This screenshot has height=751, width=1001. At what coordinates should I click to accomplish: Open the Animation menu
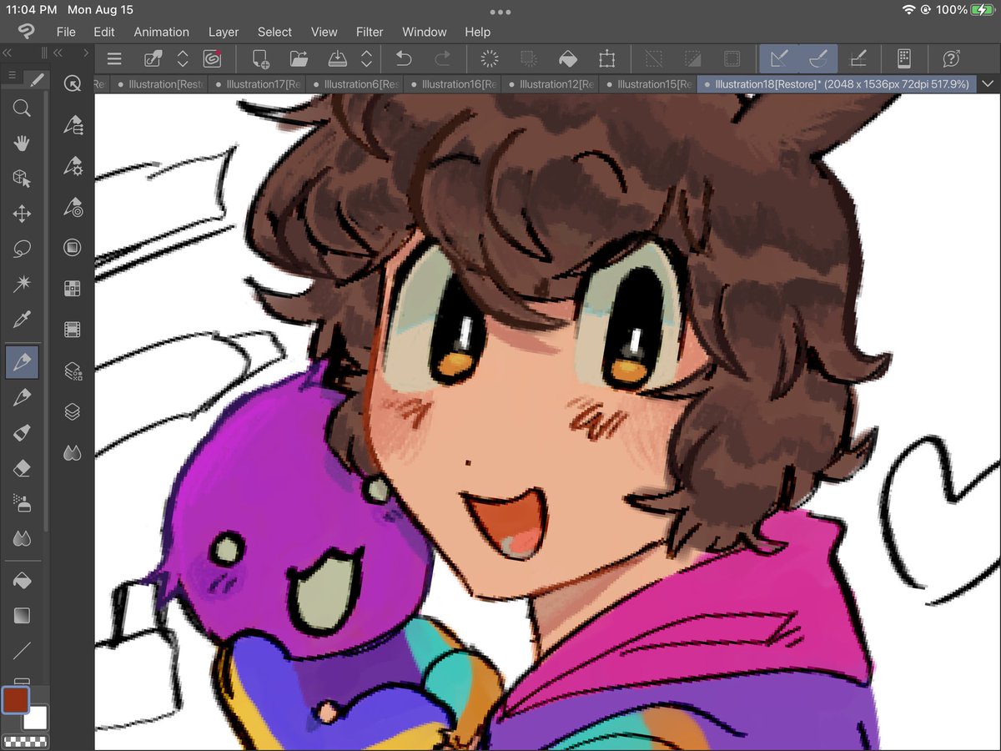click(162, 32)
